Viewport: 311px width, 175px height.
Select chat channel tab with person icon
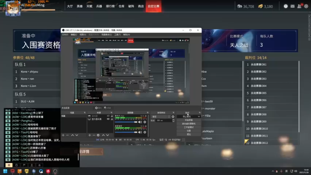[x=32, y=165]
